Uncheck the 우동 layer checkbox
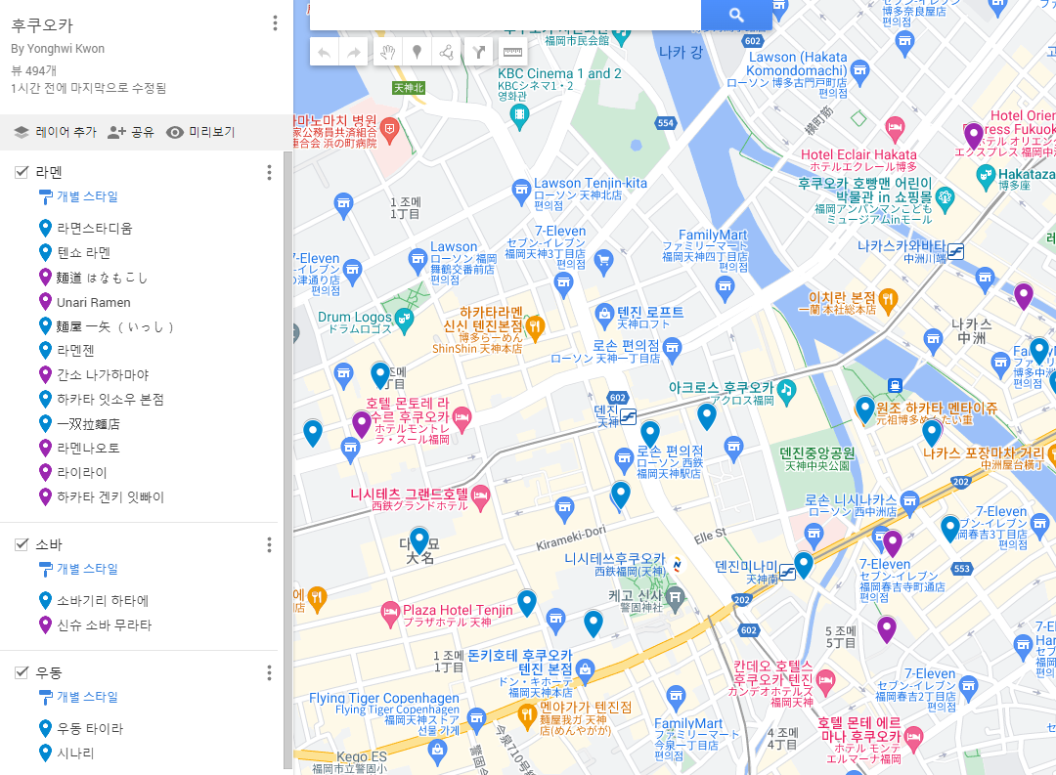Screen dimensions: 1056x775 (x=22, y=672)
